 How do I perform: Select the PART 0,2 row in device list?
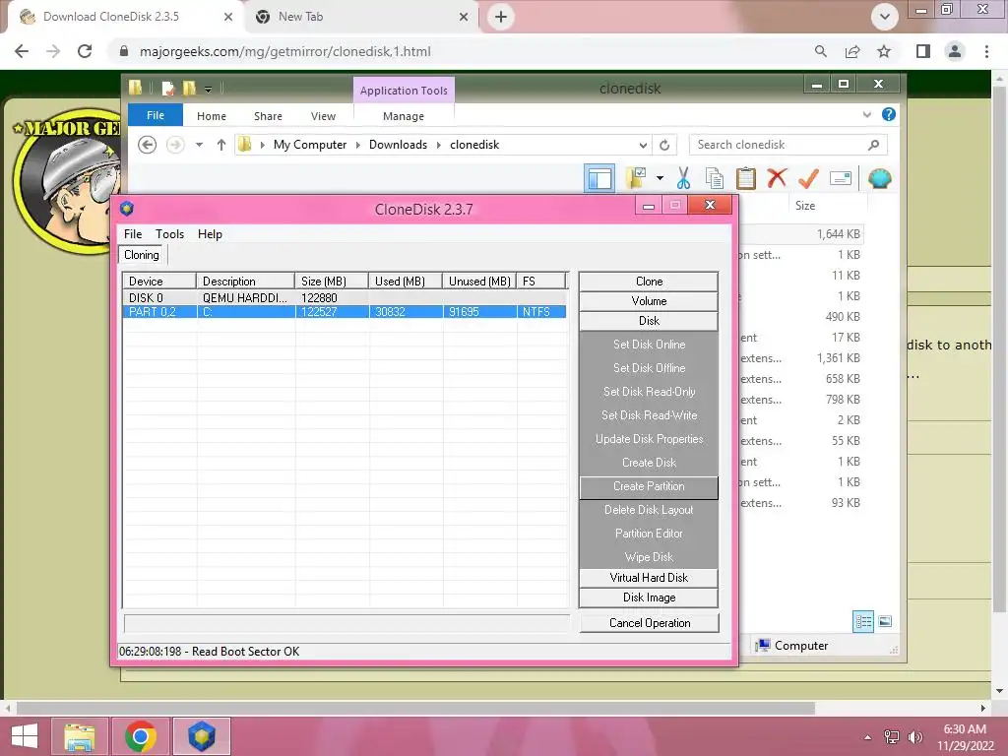pyautogui.click(x=345, y=312)
